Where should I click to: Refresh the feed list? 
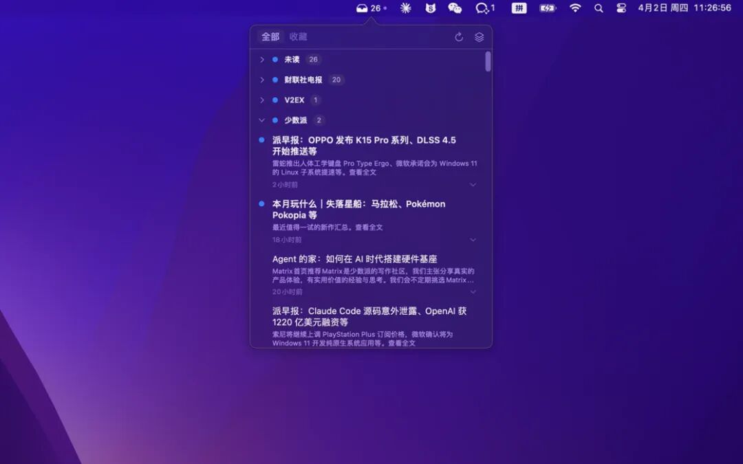tap(459, 37)
